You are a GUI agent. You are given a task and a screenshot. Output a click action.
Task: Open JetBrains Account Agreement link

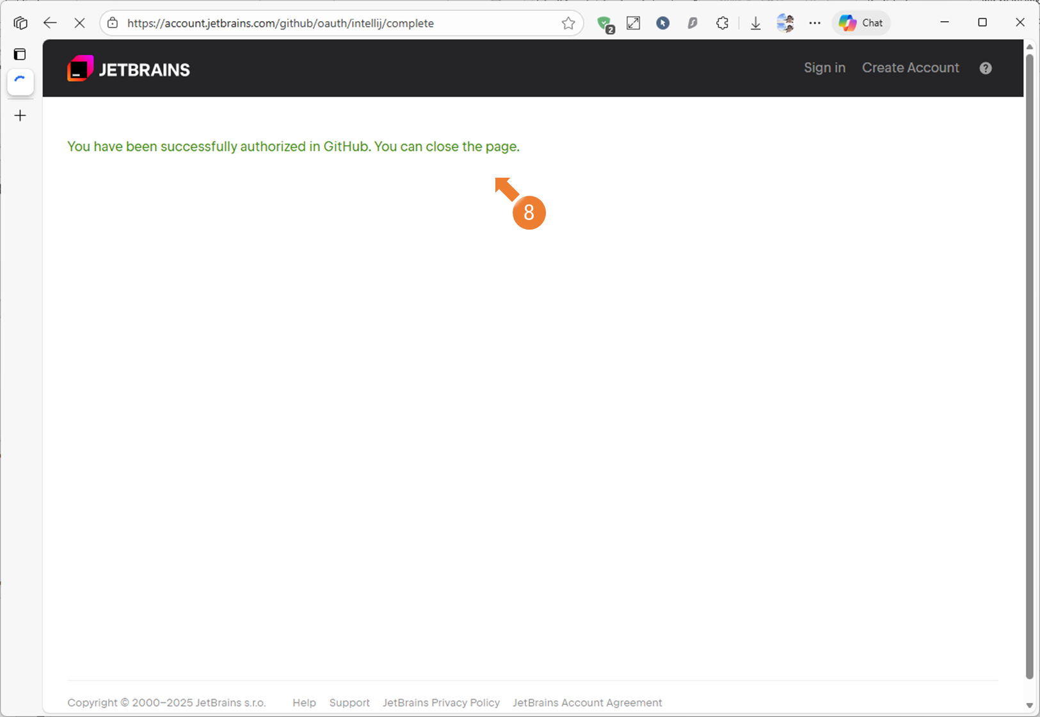587,702
